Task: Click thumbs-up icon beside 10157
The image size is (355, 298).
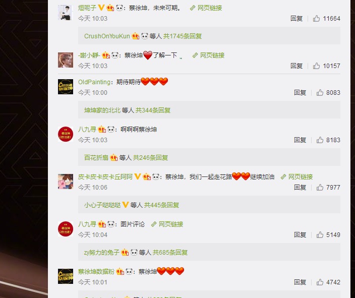Action: [316, 66]
